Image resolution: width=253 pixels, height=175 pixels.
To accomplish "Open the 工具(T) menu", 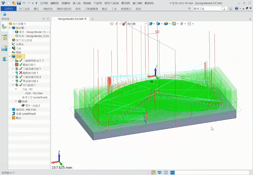I will (x=98, y=3).
